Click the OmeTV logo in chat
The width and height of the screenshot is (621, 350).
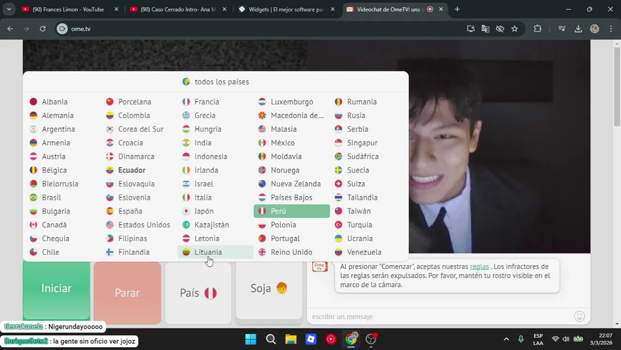point(320,266)
